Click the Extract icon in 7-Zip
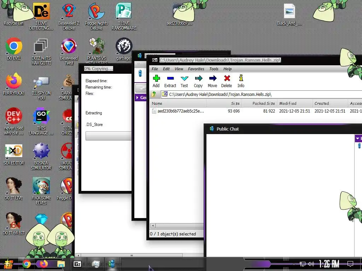 (170, 81)
